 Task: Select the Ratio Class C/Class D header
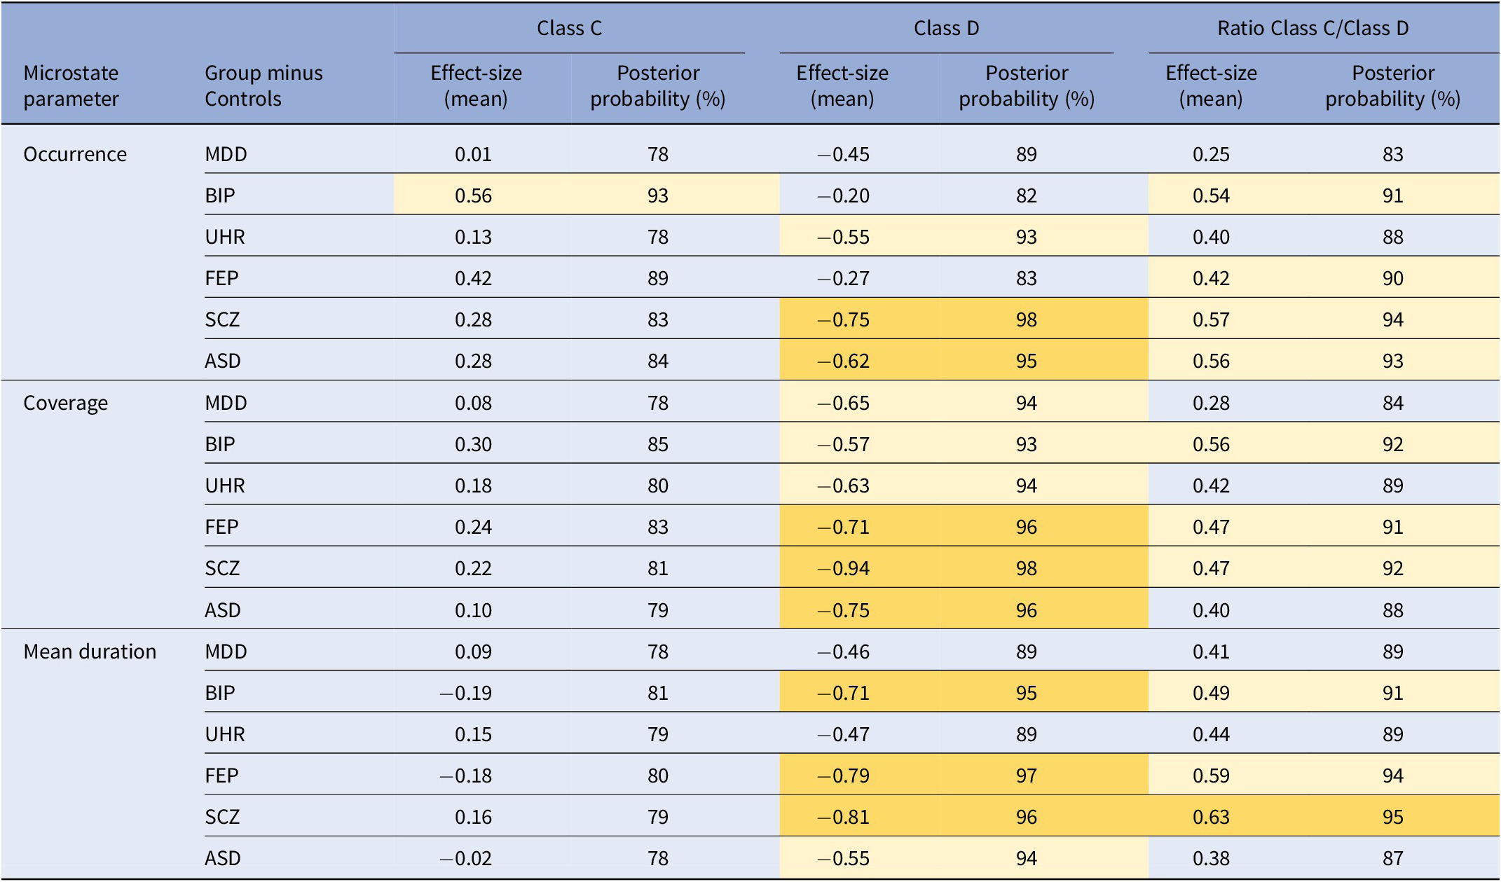pyautogui.click(x=1312, y=28)
